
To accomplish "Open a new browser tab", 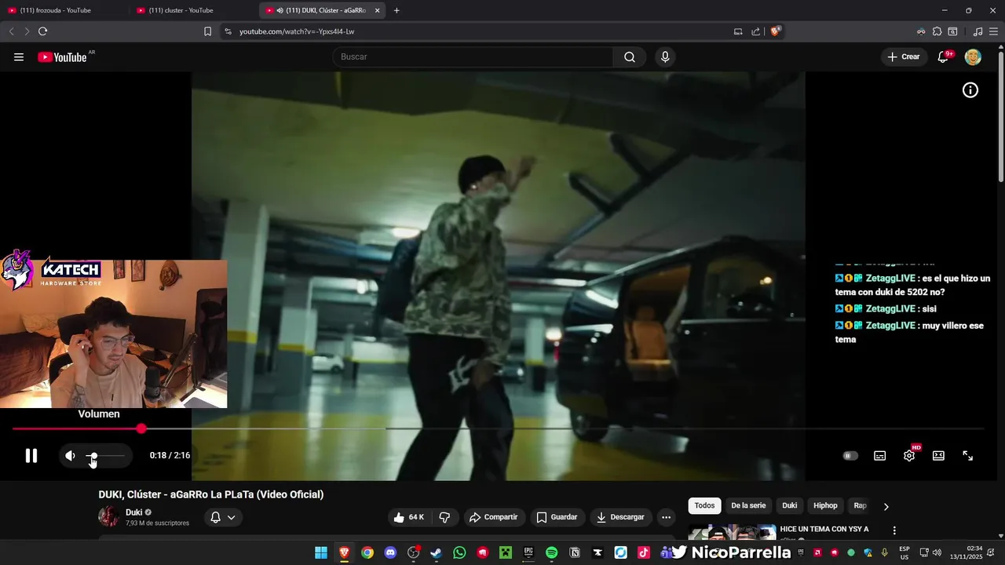I will click(397, 10).
